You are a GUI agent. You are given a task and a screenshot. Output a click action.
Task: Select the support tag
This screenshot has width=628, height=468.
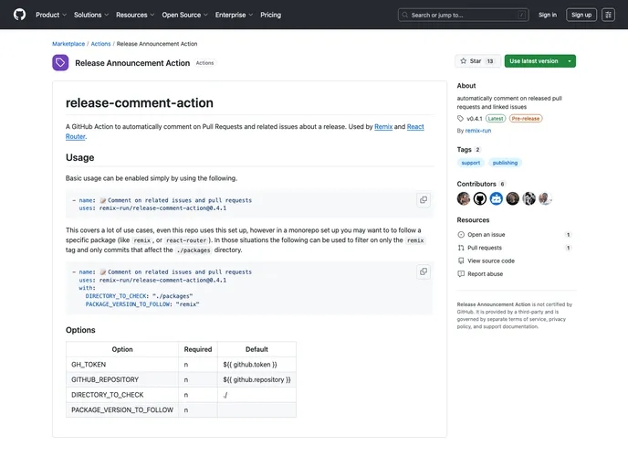pyautogui.click(x=471, y=163)
